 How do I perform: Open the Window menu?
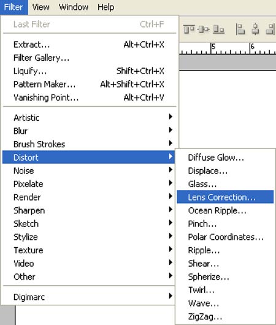pos(74,7)
